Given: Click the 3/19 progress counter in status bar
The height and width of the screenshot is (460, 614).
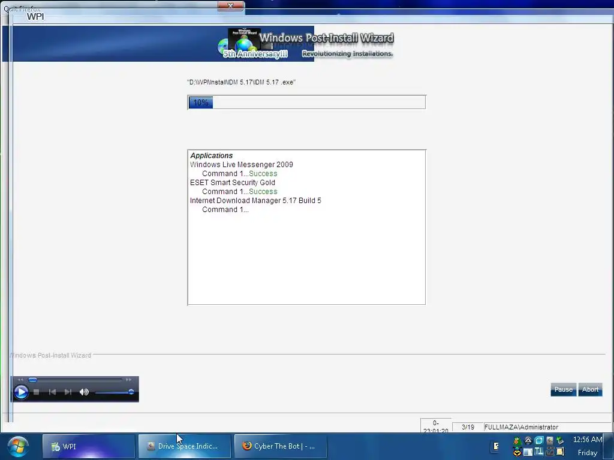Looking at the screenshot, I should (468, 427).
